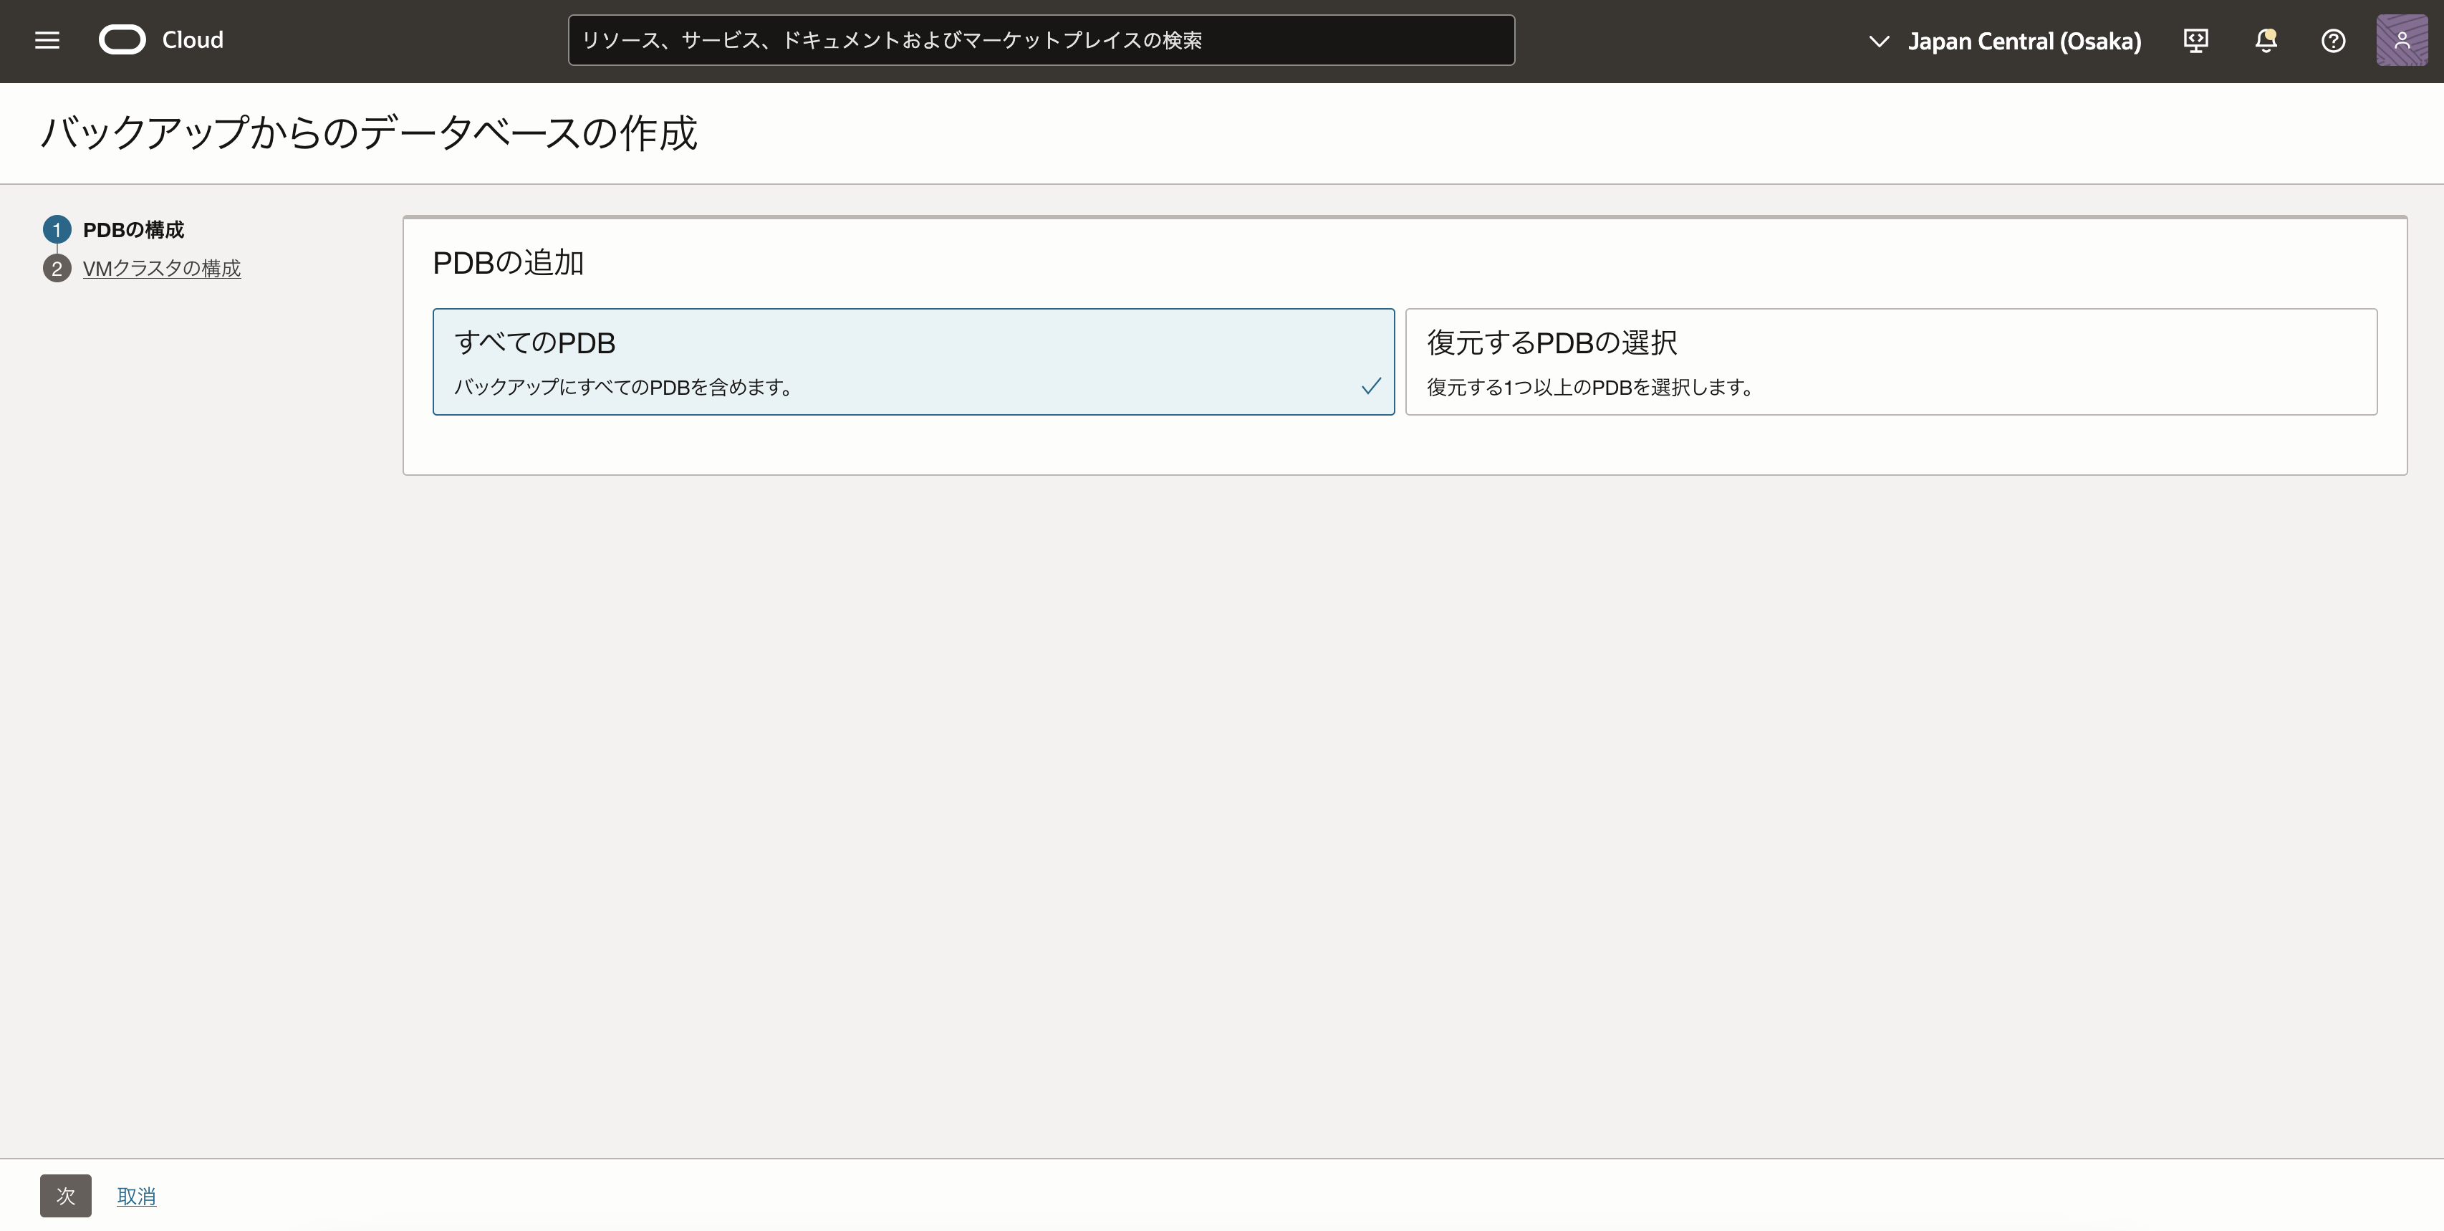Open the user profile avatar
The image size is (2444, 1231).
2401,40
